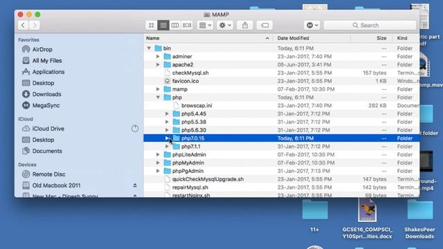The image size is (443, 249).
Task: Select Remote Disc under Devices
Action: point(48,174)
